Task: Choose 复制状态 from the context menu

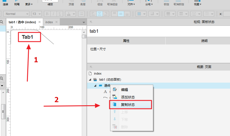Action: 128,105
